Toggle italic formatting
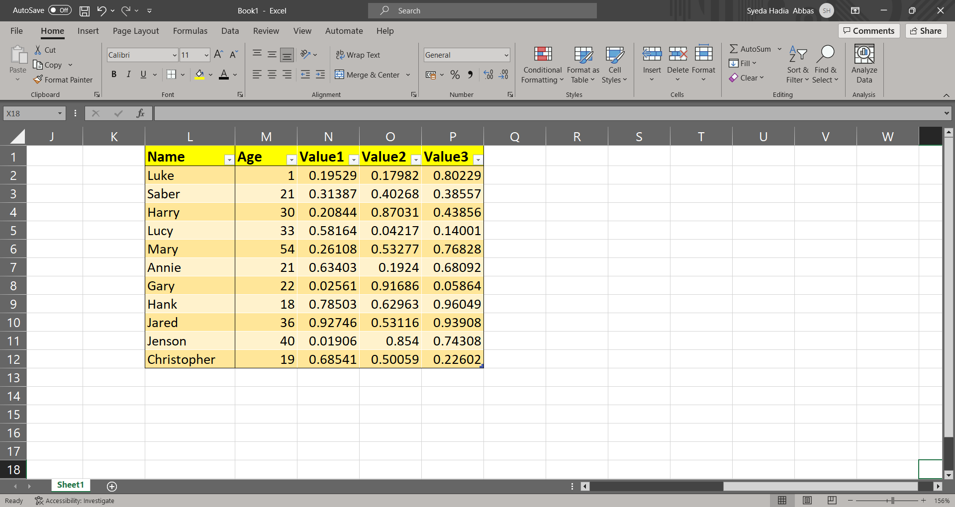 pos(128,75)
